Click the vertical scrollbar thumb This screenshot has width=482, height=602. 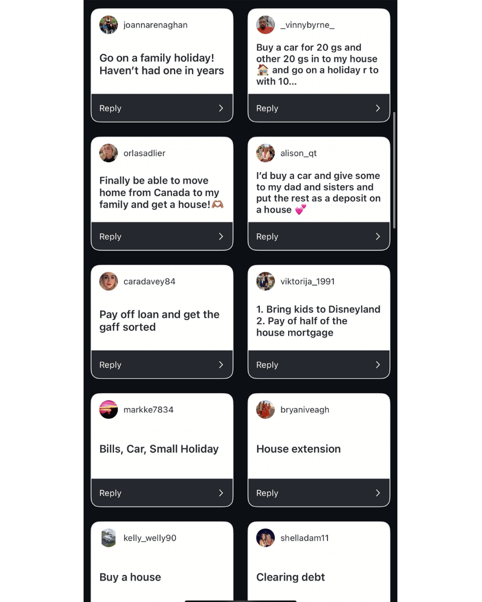click(395, 170)
